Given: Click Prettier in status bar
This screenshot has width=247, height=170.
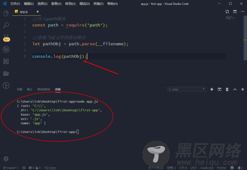Looking at the screenshot, I should coord(221,168).
